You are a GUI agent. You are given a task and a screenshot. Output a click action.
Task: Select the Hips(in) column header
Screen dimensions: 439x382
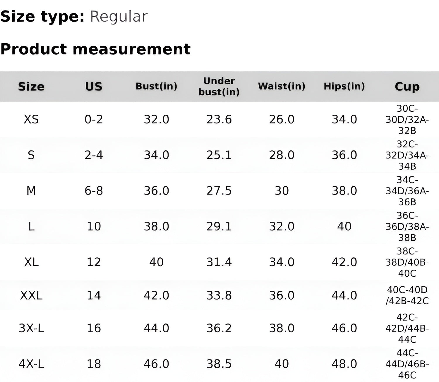click(344, 86)
